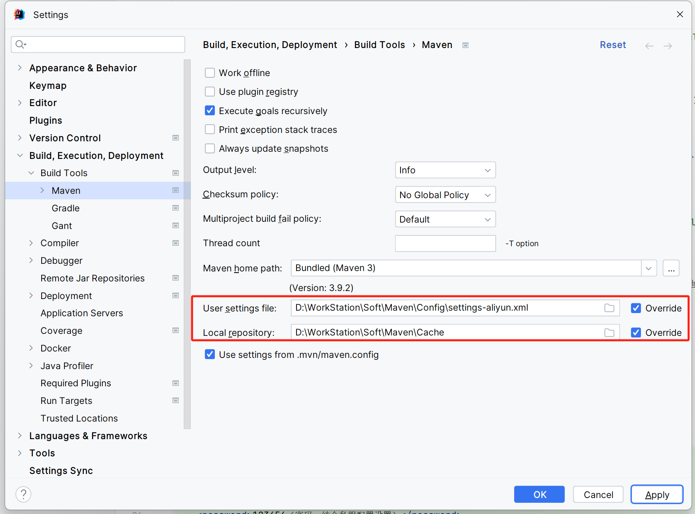Select Application Servers settings
The image size is (695, 514).
pos(82,313)
